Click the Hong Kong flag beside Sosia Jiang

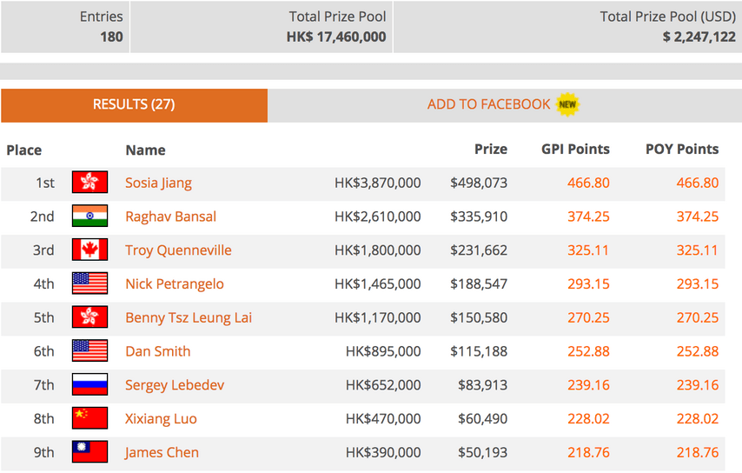(89, 183)
